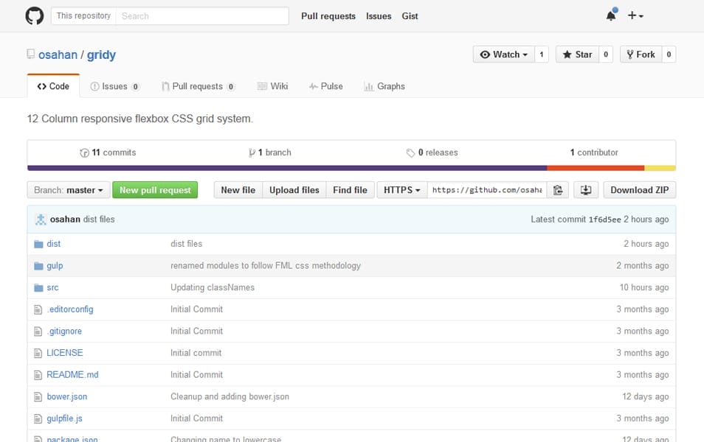The height and width of the screenshot is (442, 704).
Task: View the 11 commits link
Action: click(x=108, y=152)
